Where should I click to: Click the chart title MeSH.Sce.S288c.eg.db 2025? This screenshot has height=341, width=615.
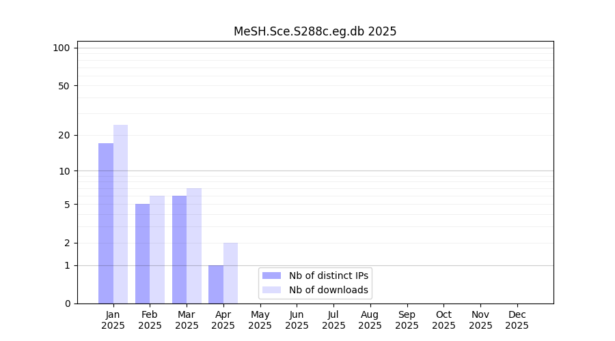(315, 31)
